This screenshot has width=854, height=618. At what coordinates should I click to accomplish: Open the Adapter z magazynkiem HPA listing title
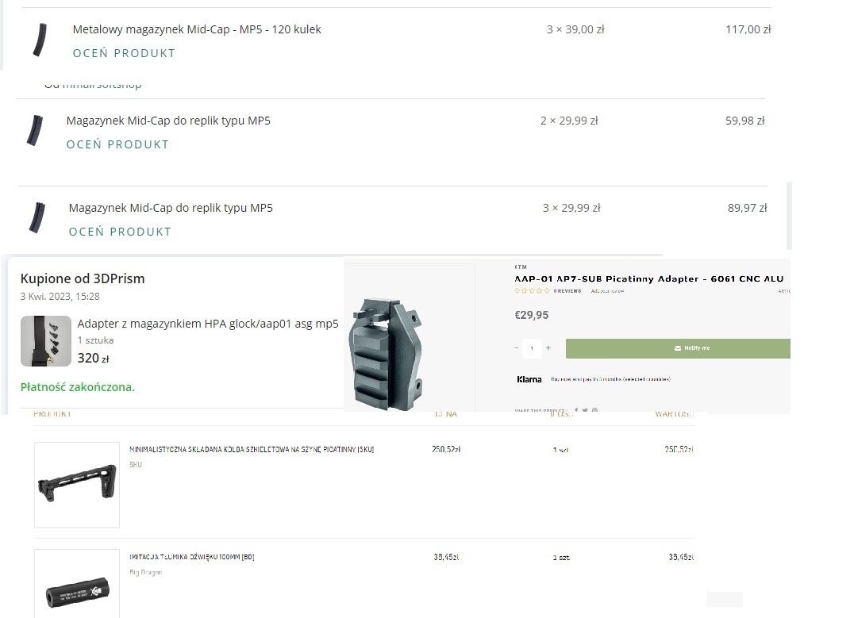coord(208,324)
